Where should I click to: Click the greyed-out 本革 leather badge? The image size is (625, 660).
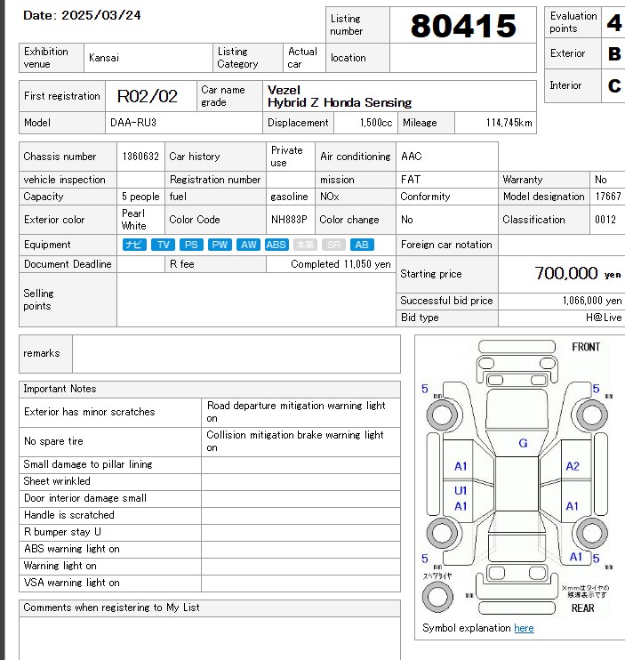point(305,245)
